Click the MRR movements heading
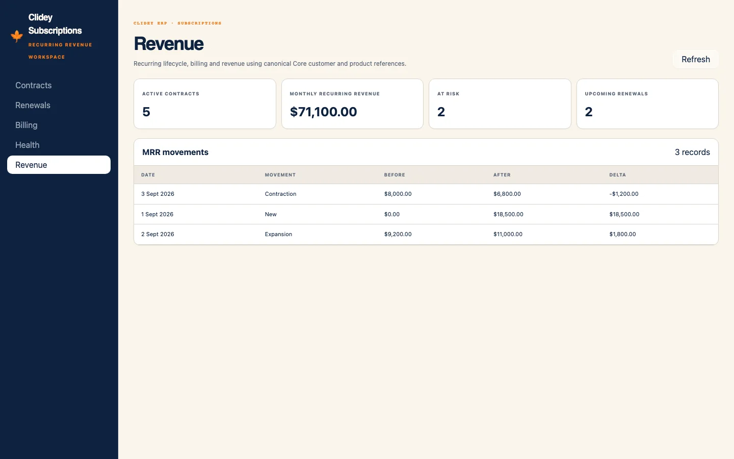This screenshot has width=734, height=459. [x=175, y=152]
